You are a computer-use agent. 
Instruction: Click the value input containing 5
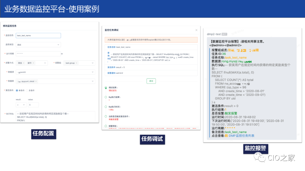[x=33, y=105]
